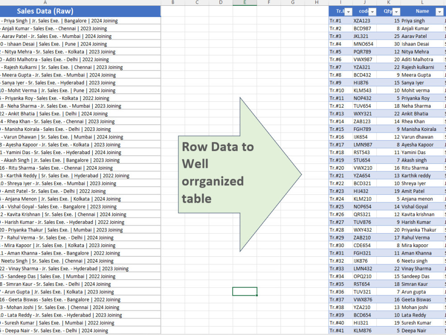
Task: Click raw row Aditi Malhotra Delhi 2022 Joining
Action: coord(80,59)
